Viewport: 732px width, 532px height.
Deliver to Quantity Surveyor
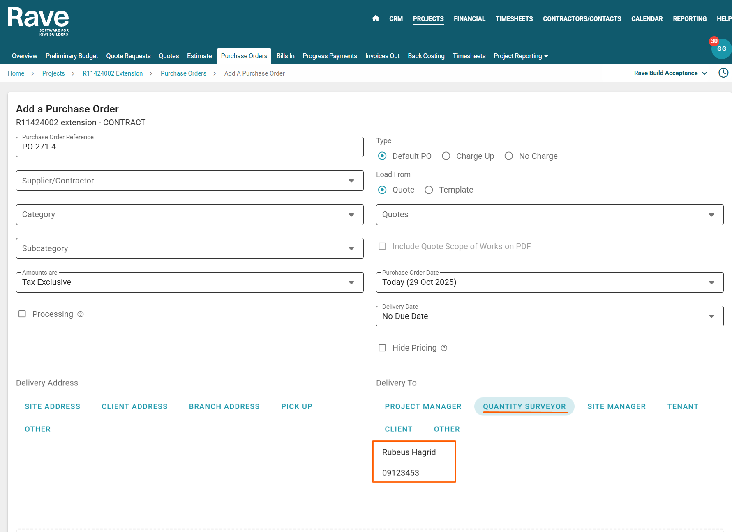click(x=524, y=406)
